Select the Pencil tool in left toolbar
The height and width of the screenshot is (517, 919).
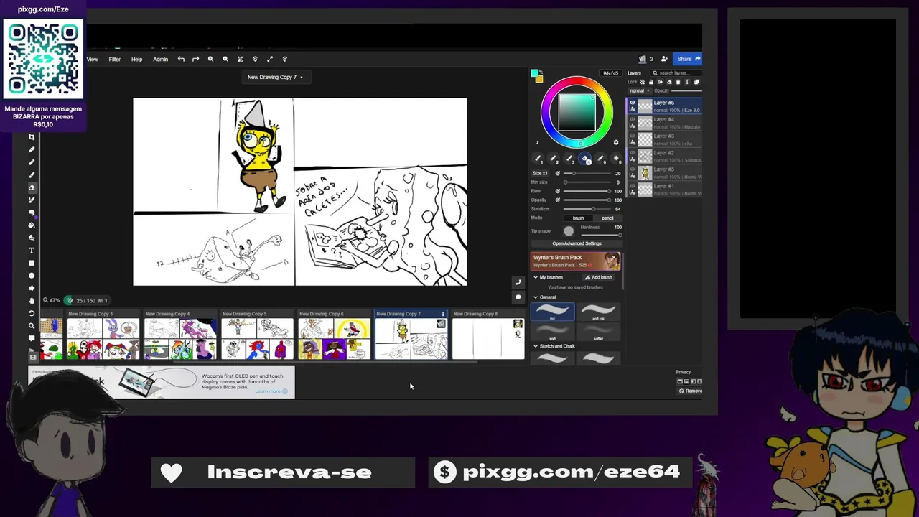(x=32, y=162)
